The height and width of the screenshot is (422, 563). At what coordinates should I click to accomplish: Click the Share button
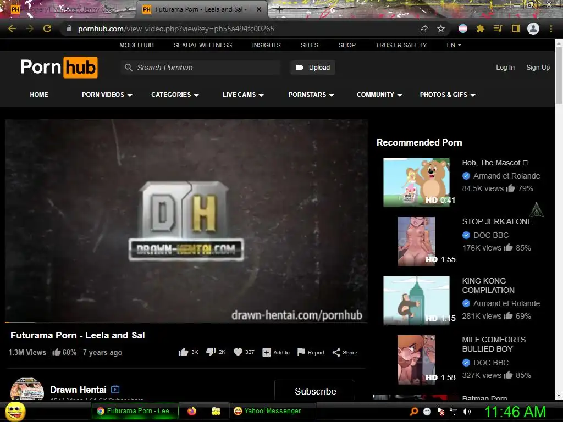(x=345, y=352)
